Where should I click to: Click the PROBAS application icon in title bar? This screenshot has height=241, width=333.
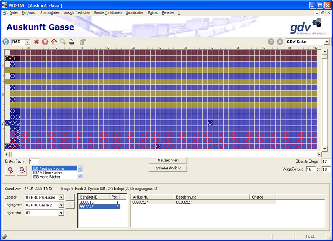(5, 5)
